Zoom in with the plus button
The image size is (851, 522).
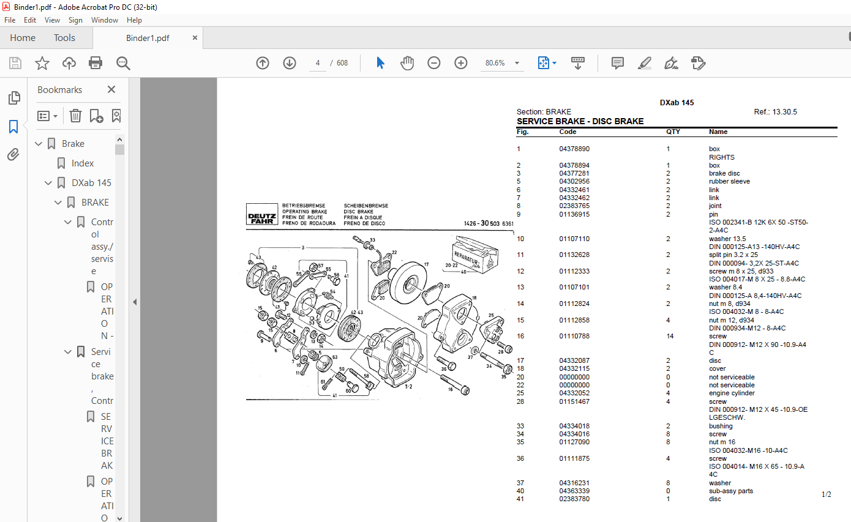(461, 63)
